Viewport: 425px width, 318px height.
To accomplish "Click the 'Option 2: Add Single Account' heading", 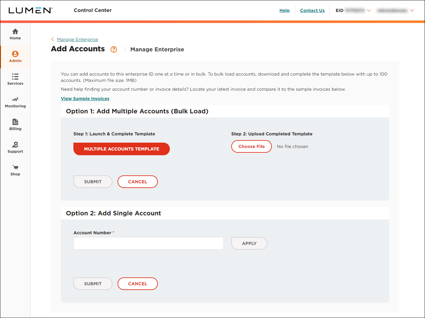I will 113,213.
